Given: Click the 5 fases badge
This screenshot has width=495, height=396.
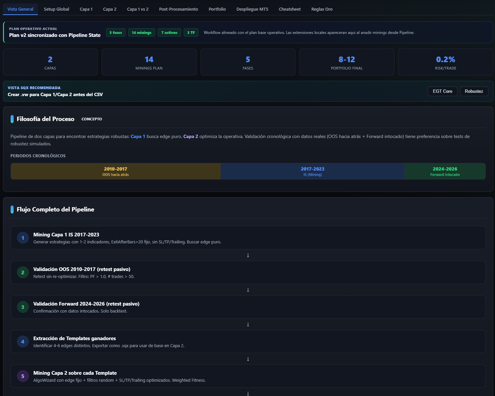Looking at the screenshot, I should [x=116, y=33].
